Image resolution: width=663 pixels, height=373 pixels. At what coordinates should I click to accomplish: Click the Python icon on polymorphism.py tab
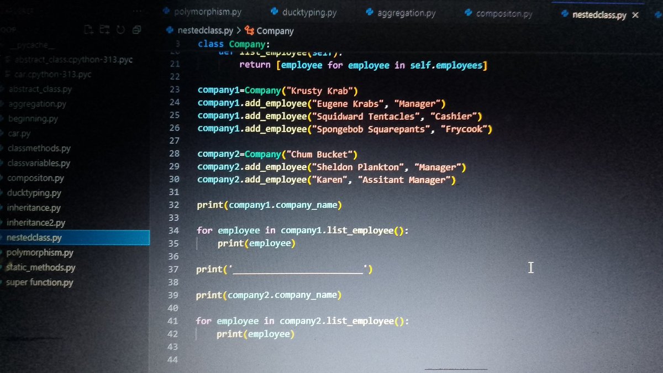[165, 10]
